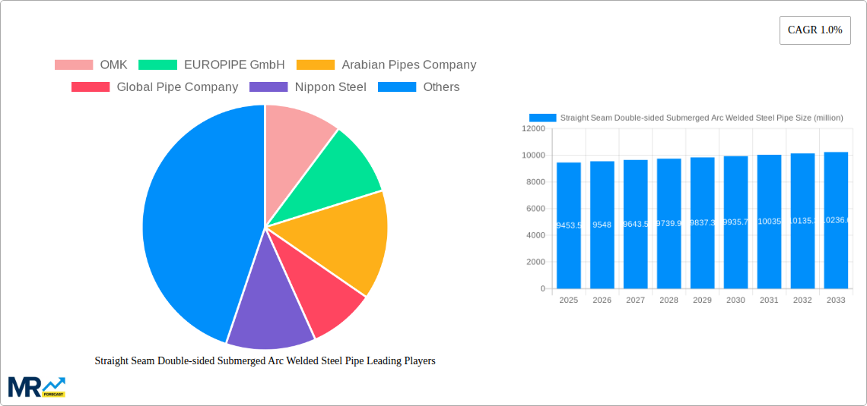Click the 2026 bar in chart
The width and height of the screenshot is (867, 406).
(x=602, y=225)
